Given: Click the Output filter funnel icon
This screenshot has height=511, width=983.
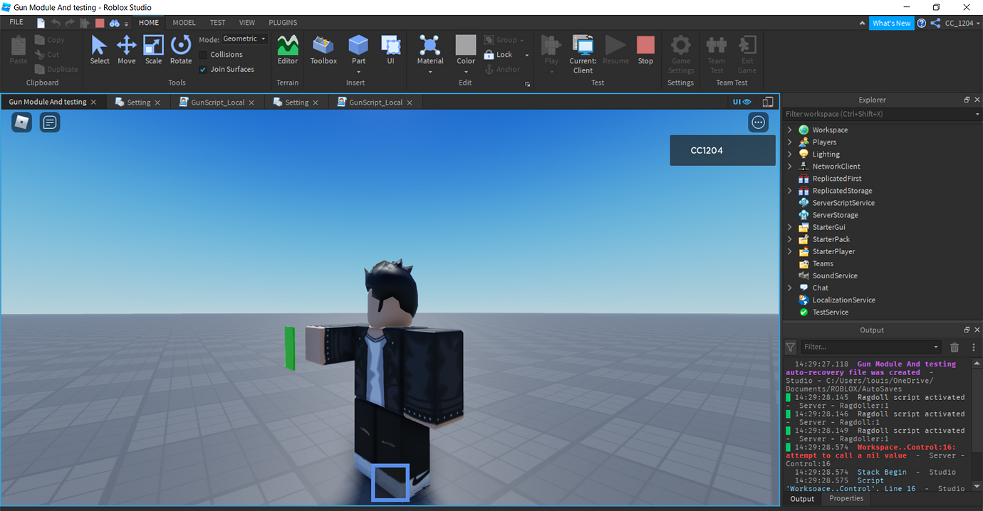Looking at the screenshot, I should coord(791,347).
